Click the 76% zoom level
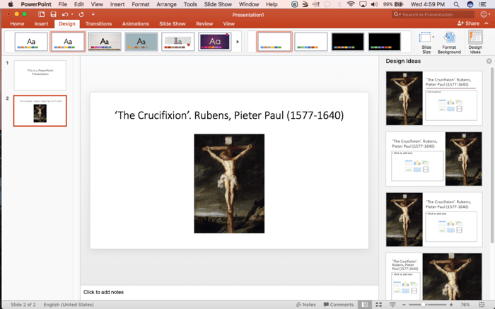This screenshot has height=309, width=495. pyautogui.click(x=465, y=305)
